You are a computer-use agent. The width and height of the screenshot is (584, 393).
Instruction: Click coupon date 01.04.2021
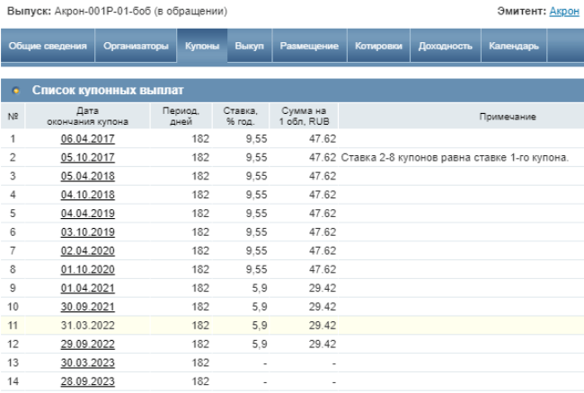tap(87, 288)
